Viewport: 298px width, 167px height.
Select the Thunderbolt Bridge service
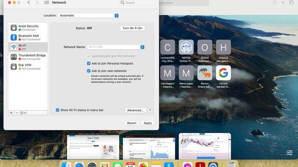(28, 57)
